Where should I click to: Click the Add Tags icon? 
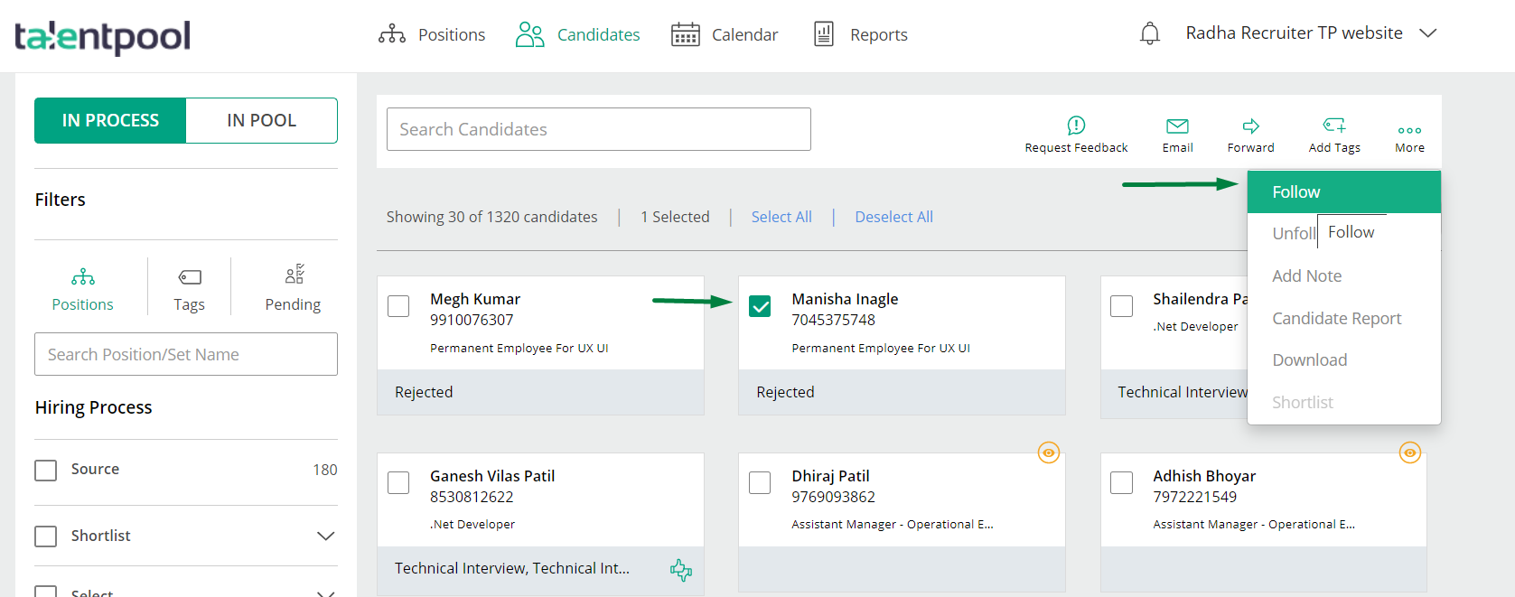point(1334,126)
